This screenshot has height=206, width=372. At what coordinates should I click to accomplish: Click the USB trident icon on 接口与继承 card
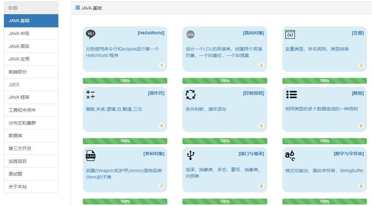coord(191,155)
